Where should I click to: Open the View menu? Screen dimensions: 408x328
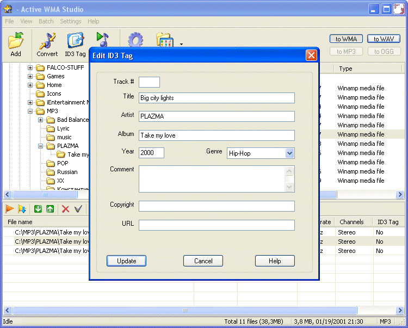pos(26,21)
